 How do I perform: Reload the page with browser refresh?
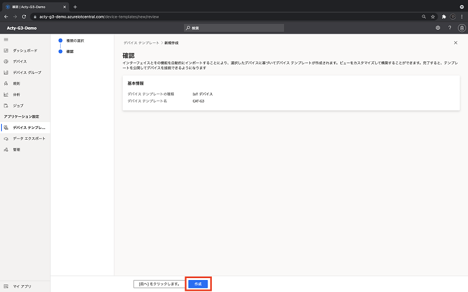[24, 16]
